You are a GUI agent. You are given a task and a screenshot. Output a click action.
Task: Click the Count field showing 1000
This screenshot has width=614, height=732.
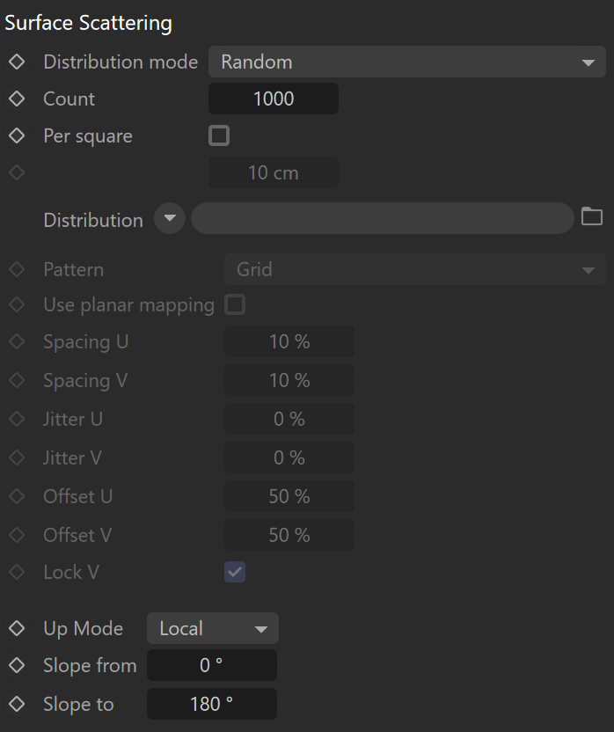click(x=274, y=99)
